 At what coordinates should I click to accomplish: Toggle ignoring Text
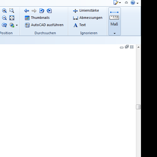(x=79, y=25)
